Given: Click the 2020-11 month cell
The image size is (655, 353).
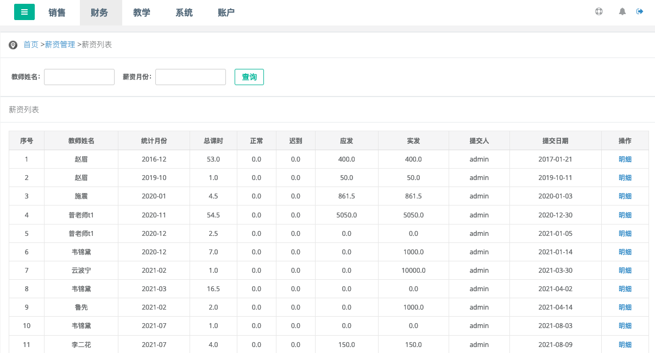Looking at the screenshot, I should [x=154, y=215].
